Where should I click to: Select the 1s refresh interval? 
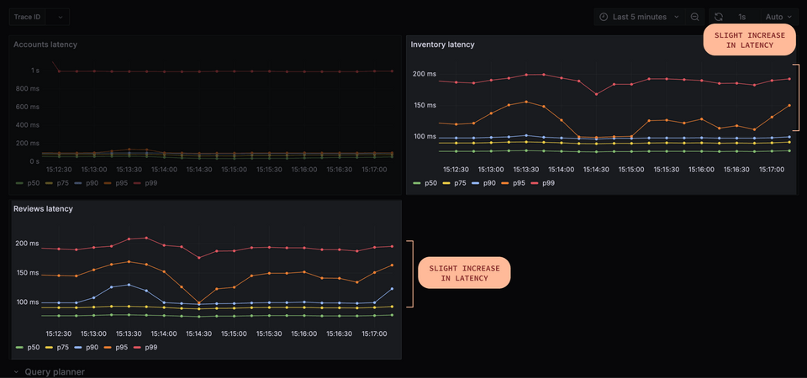741,17
